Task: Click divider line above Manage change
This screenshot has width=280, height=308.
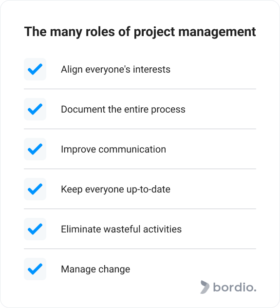Action: pyautogui.click(x=140, y=249)
